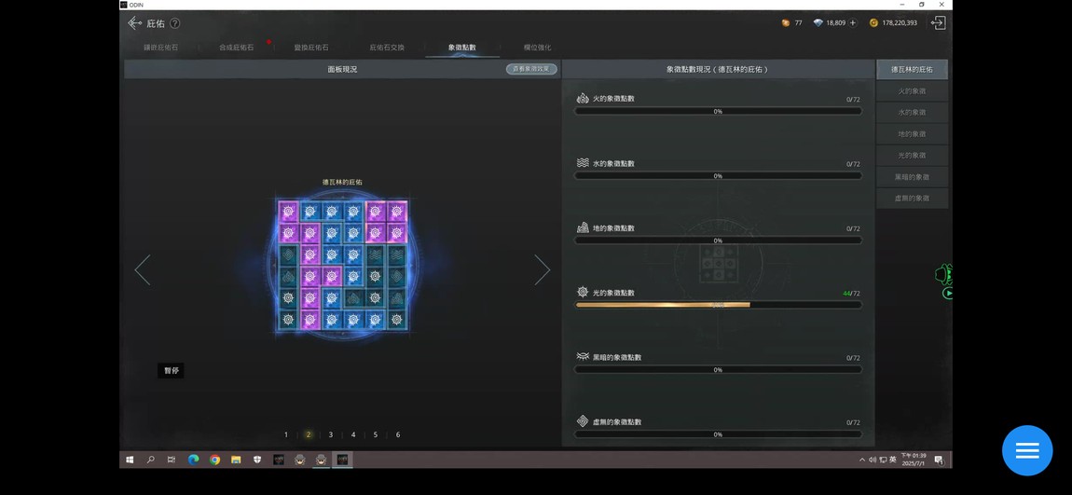Click the 44/72 light points value
Viewport: 1072px width, 495px height.
[851, 294]
